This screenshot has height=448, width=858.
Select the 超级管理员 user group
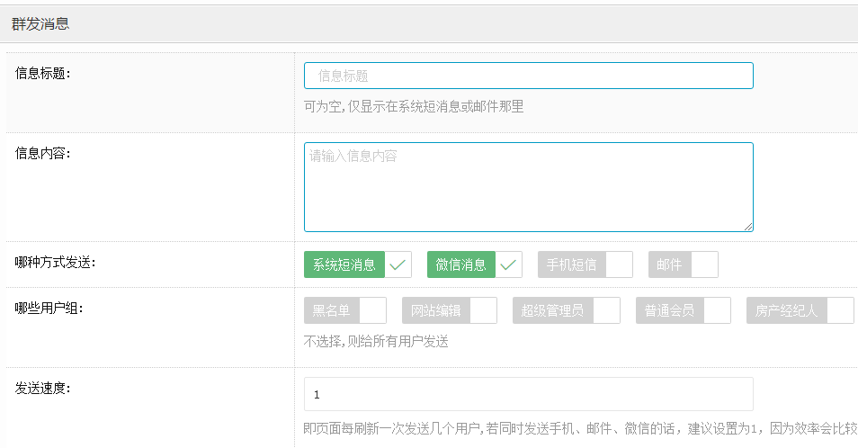coord(553,310)
